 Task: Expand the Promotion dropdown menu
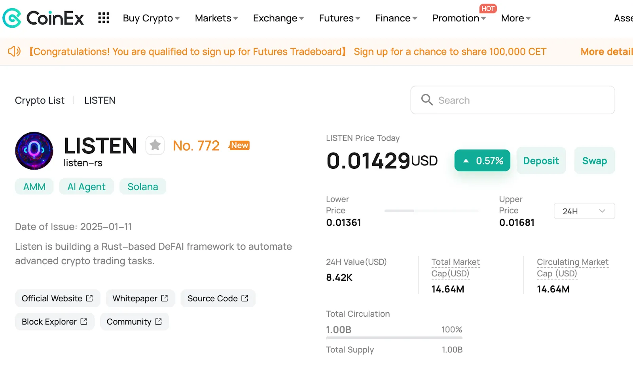459,18
